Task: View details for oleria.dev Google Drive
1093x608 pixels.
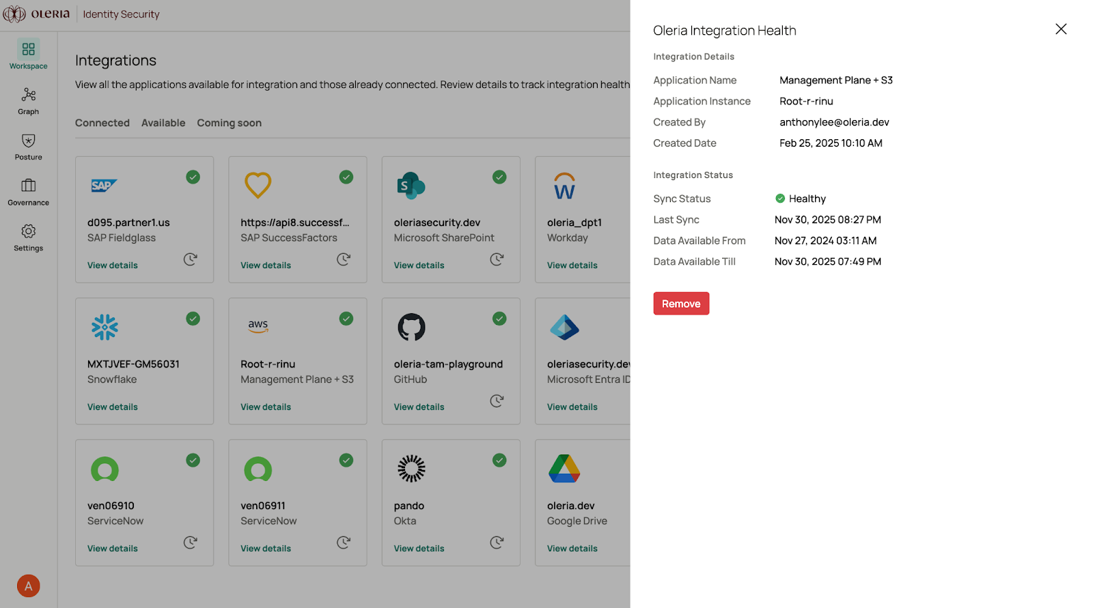Action: pyautogui.click(x=572, y=549)
